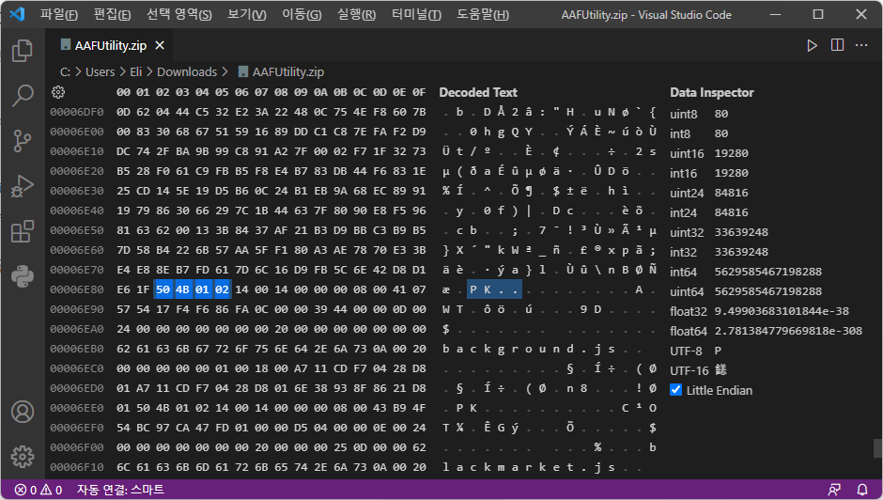Click the address 00006EB0 row label
The height and width of the screenshot is (500, 883).
(x=77, y=349)
